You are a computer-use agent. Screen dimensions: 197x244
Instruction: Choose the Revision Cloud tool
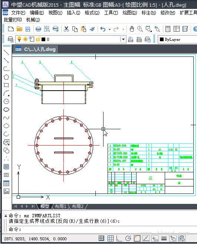pos(6,110)
